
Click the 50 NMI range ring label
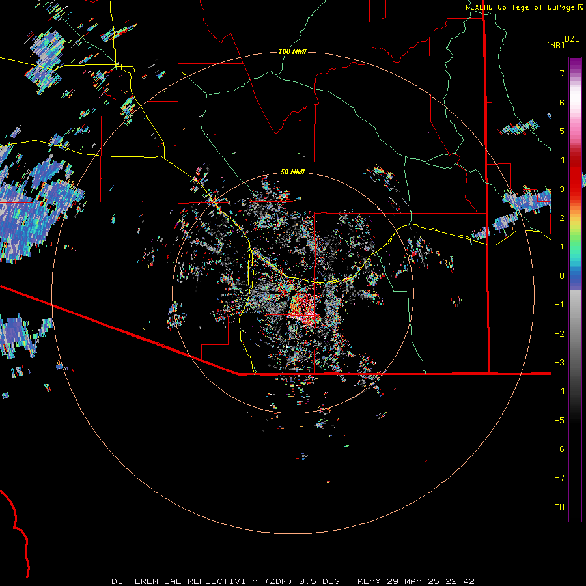[x=292, y=172]
